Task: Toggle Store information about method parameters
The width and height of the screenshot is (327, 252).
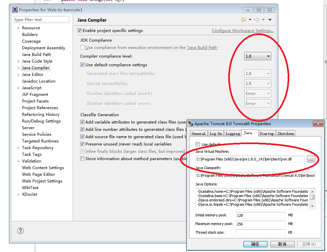Action: click(82, 158)
